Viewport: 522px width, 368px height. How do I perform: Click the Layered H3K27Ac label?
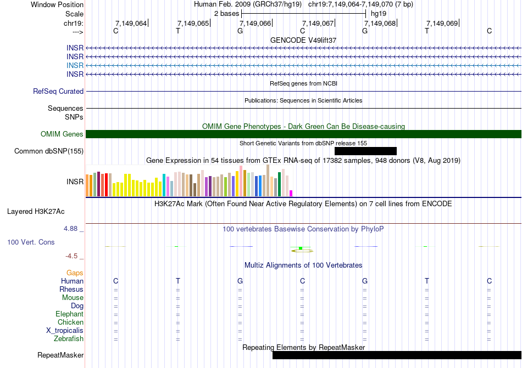pos(36,212)
